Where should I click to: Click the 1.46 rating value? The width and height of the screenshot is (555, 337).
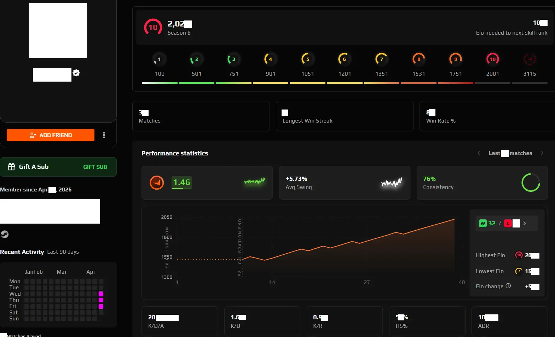pyautogui.click(x=181, y=183)
